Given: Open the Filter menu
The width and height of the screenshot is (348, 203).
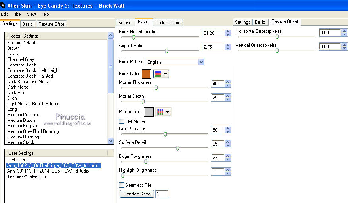Looking at the screenshot, I should click(17, 14).
